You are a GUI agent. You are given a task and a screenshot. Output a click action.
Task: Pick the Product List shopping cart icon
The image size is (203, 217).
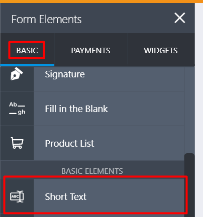[x=17, y=143]
